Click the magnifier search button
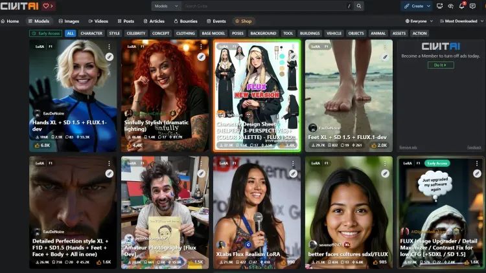Image resolution: width=486 pixels, height=273 pixels. tap(358, 6)
